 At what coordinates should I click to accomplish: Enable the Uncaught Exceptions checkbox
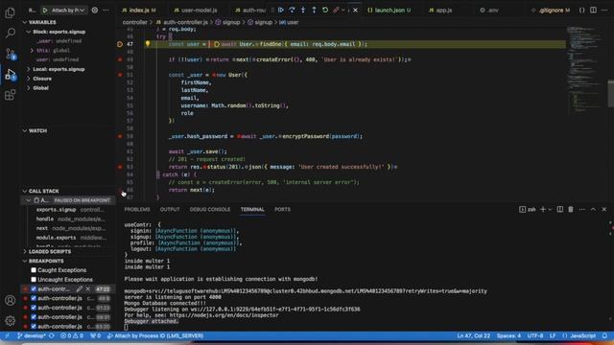[34, 279]
